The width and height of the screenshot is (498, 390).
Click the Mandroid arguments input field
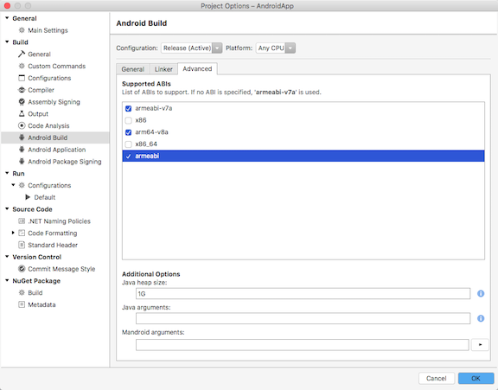[303, 345]
